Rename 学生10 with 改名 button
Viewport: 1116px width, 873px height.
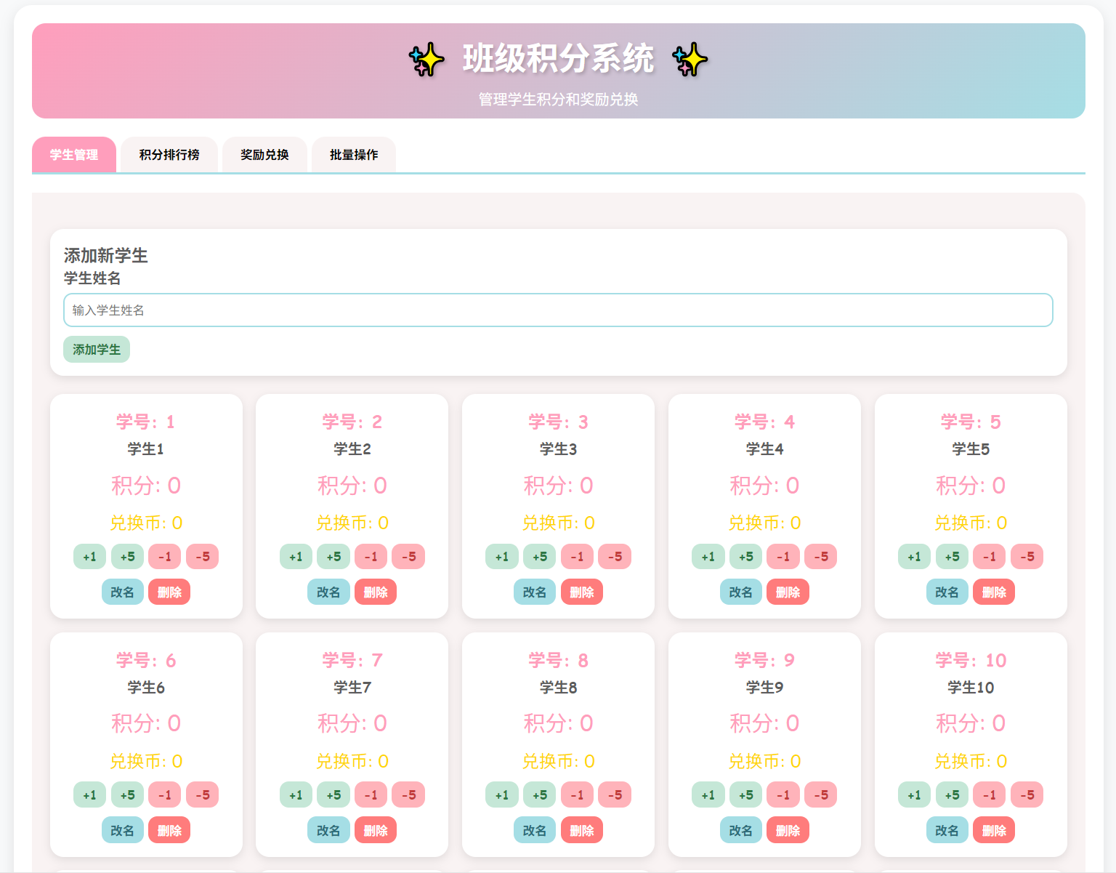(947, 831)
